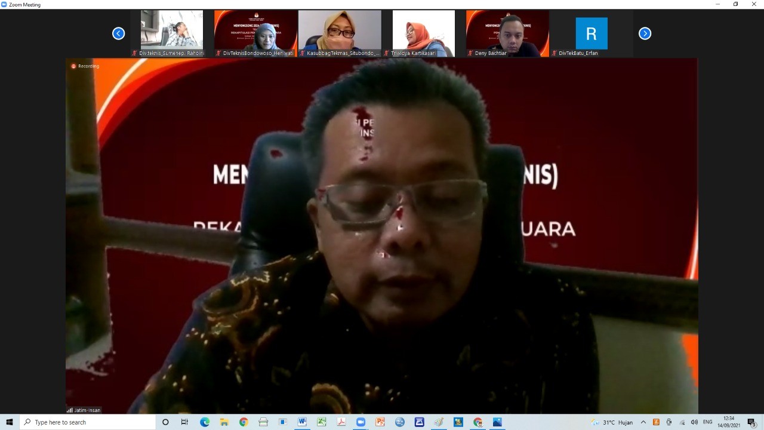Image resolution: width=764 pixels, height=430 pixels.
Task: Select the Deny Bachtiar video thumbnail
Action: pyautogui.click(x=507, y=33)
